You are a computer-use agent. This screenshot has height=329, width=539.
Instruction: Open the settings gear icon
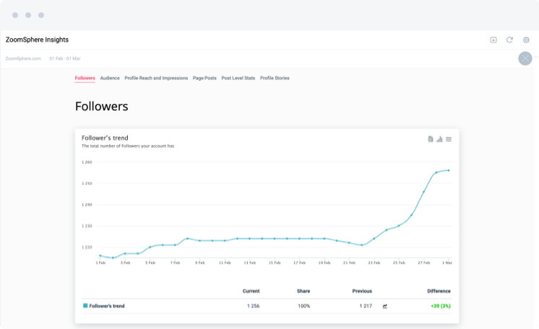[x=526, y=40]
